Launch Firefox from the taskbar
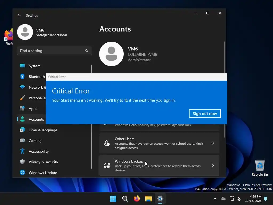This screenshot has height=205, width=273. tap(137, 199)
